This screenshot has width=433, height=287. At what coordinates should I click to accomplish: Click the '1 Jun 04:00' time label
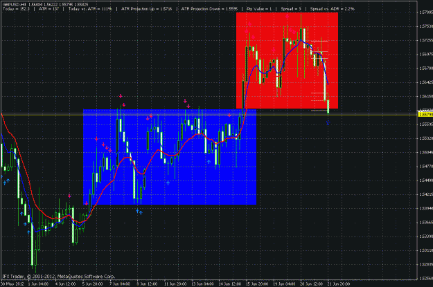38,284
